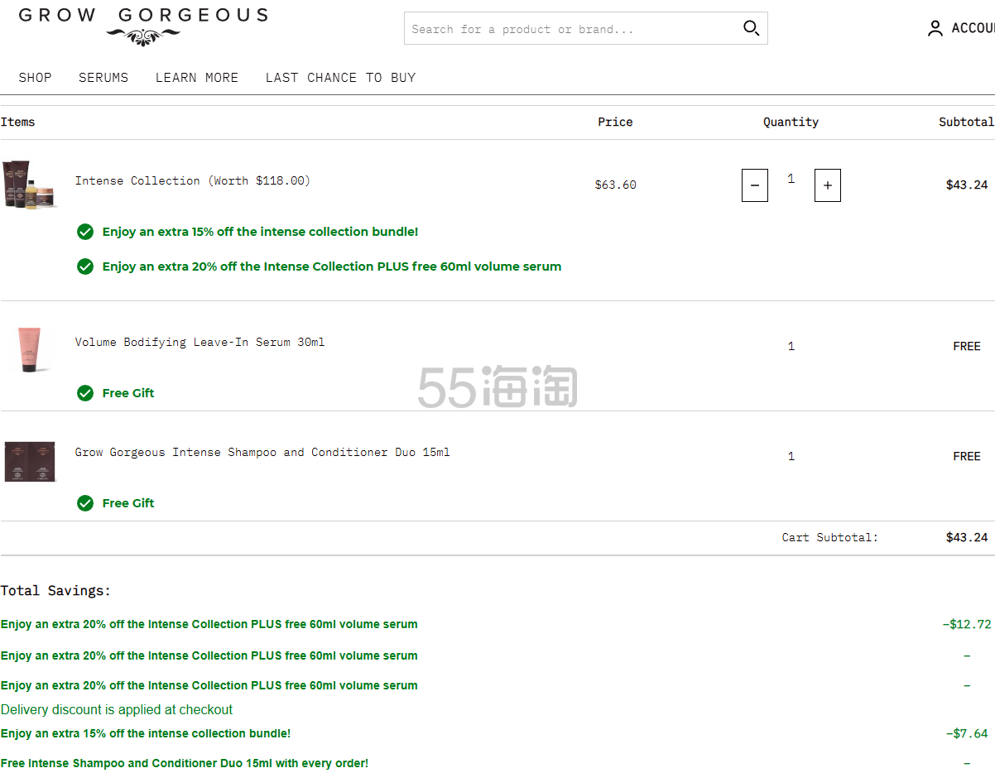
Task: Click quantity 1 for Shampoo Duo
Action: coord(791,456)
